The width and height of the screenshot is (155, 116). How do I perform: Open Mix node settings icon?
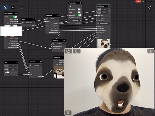16,63
